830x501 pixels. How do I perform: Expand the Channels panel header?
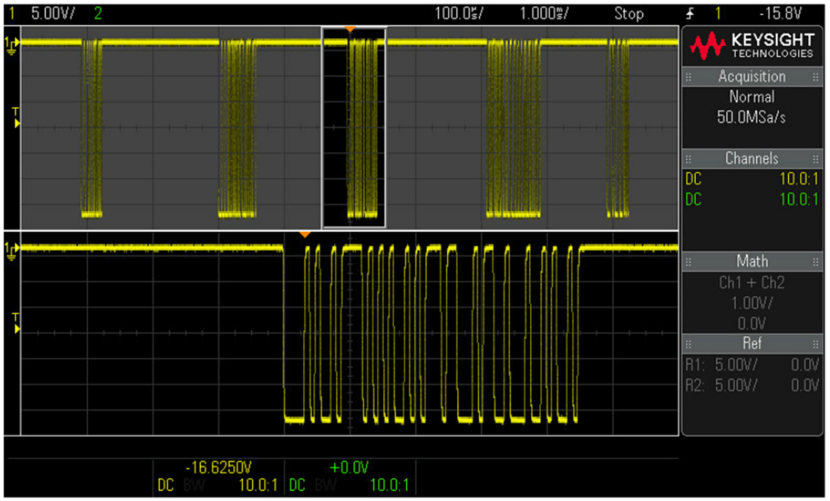751,158
